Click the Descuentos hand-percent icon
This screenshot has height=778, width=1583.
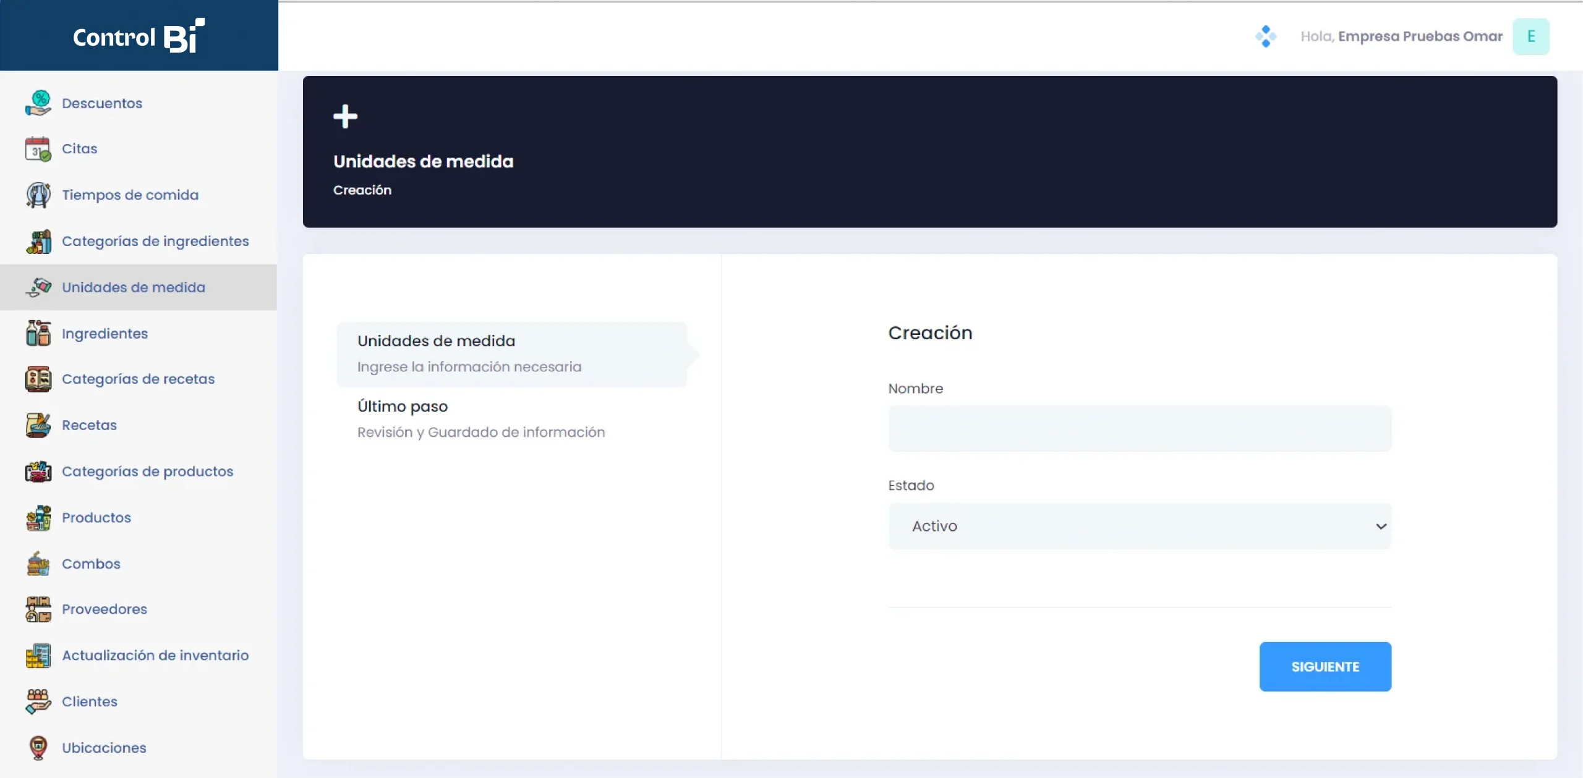(x=38, y=103)
